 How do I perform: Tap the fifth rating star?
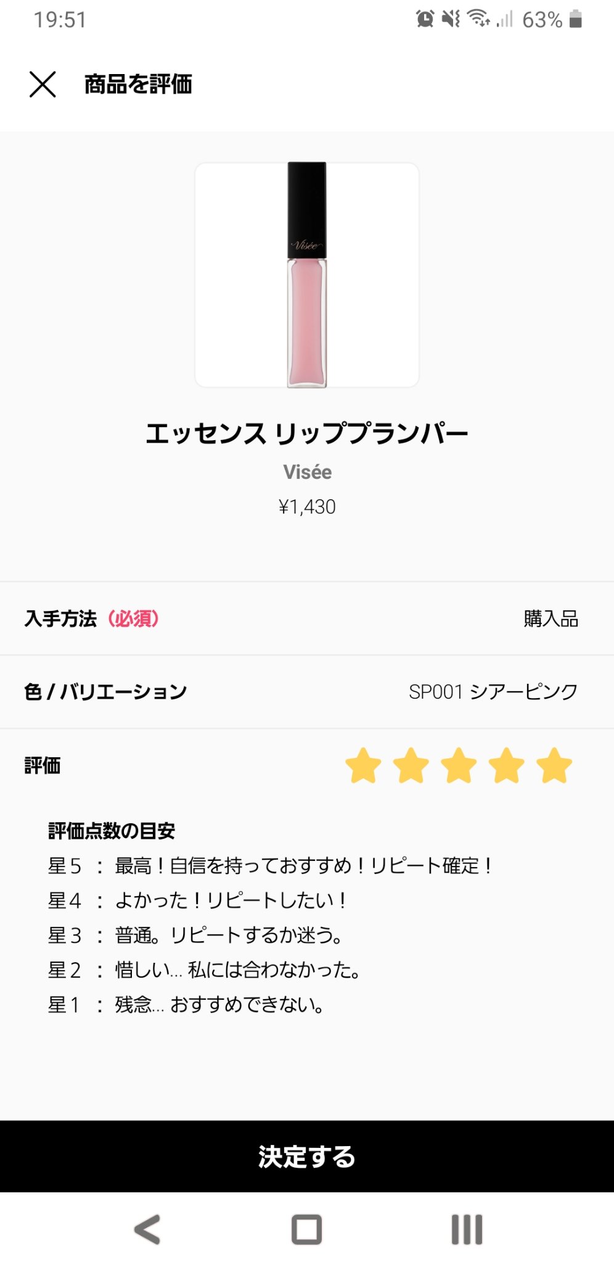(x=554, y=765)
